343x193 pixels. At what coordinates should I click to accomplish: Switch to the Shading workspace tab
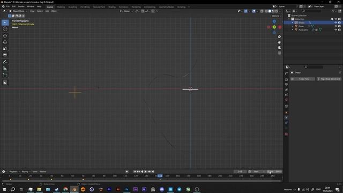[x=112, y=7]
